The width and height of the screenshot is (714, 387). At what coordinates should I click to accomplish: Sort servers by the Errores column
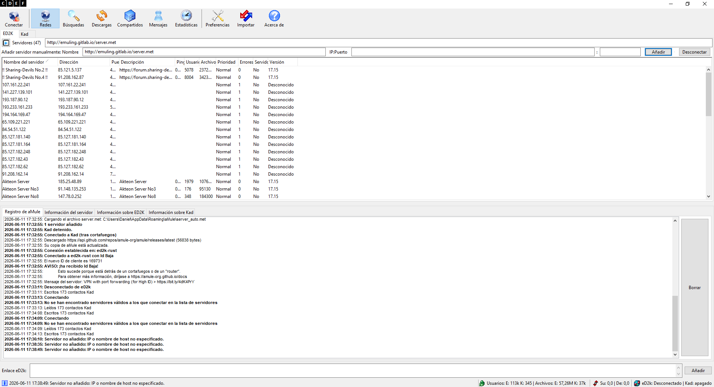(246, 62)
